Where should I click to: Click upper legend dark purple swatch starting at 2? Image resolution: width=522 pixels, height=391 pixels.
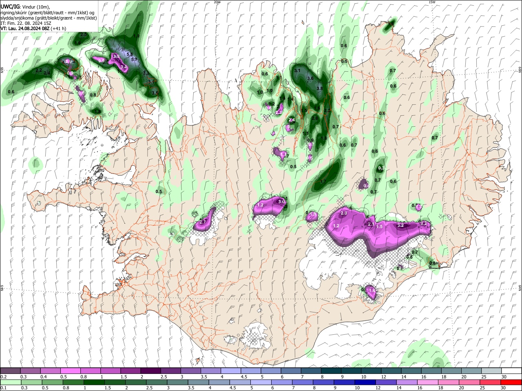tap(150, 371)
